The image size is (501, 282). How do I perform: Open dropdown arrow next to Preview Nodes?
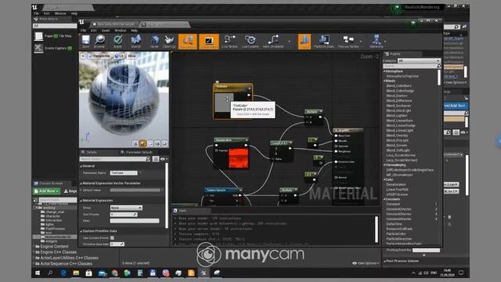pos(361,42)
